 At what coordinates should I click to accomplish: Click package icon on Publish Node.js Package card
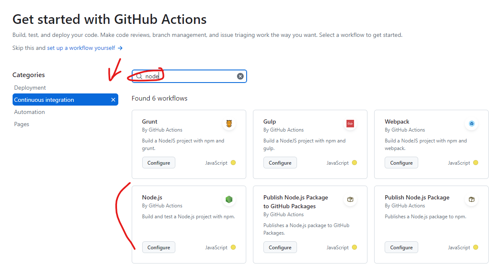click(471, 199)
